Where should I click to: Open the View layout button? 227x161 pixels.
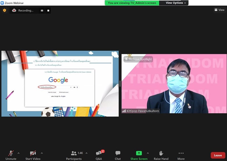tap(219, 10)
